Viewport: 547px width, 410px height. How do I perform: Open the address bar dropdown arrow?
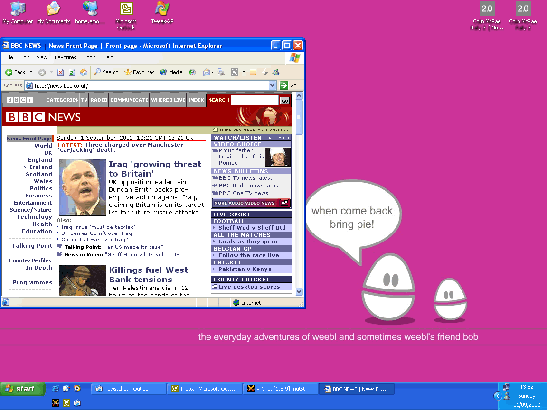(x=272, y=85)
